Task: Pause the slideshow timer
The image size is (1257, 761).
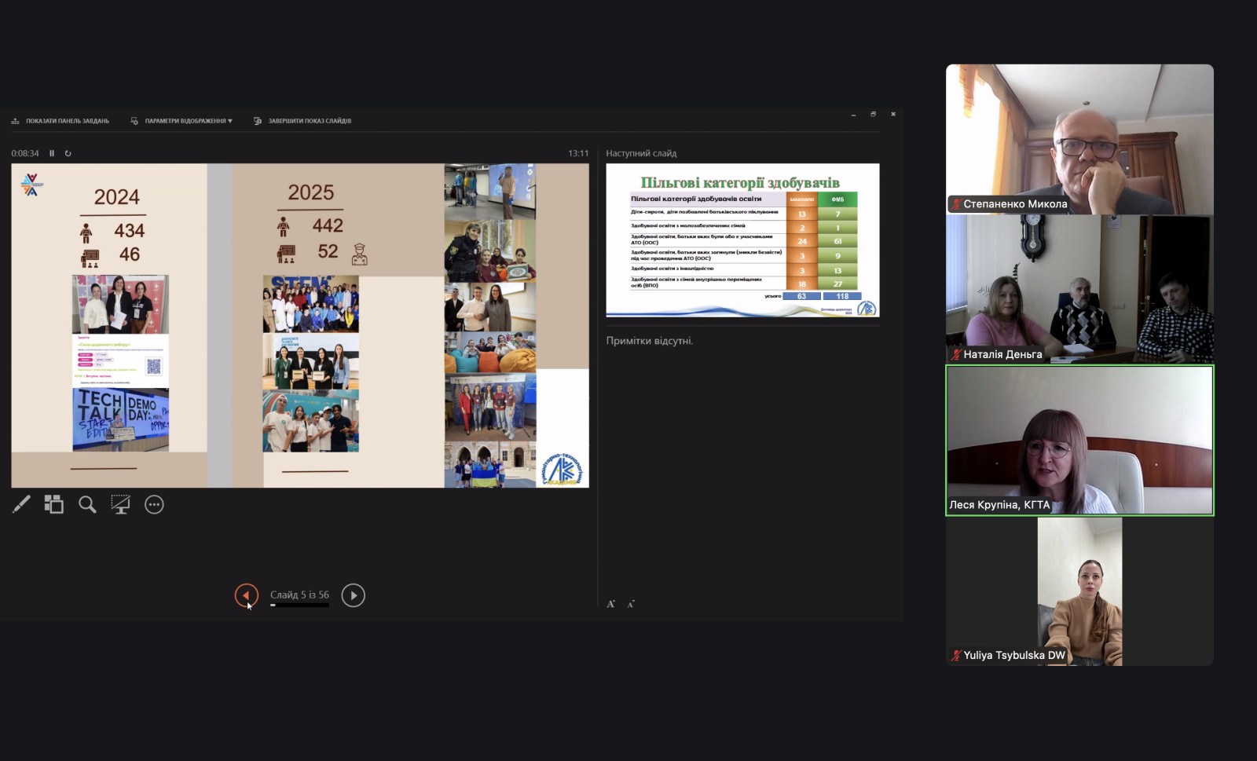Action: click(x=52, y=153)
